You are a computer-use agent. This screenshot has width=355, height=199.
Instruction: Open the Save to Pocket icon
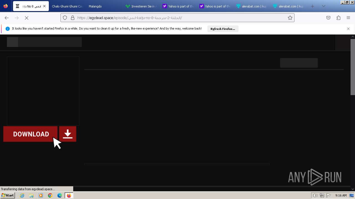coord(328,18)
